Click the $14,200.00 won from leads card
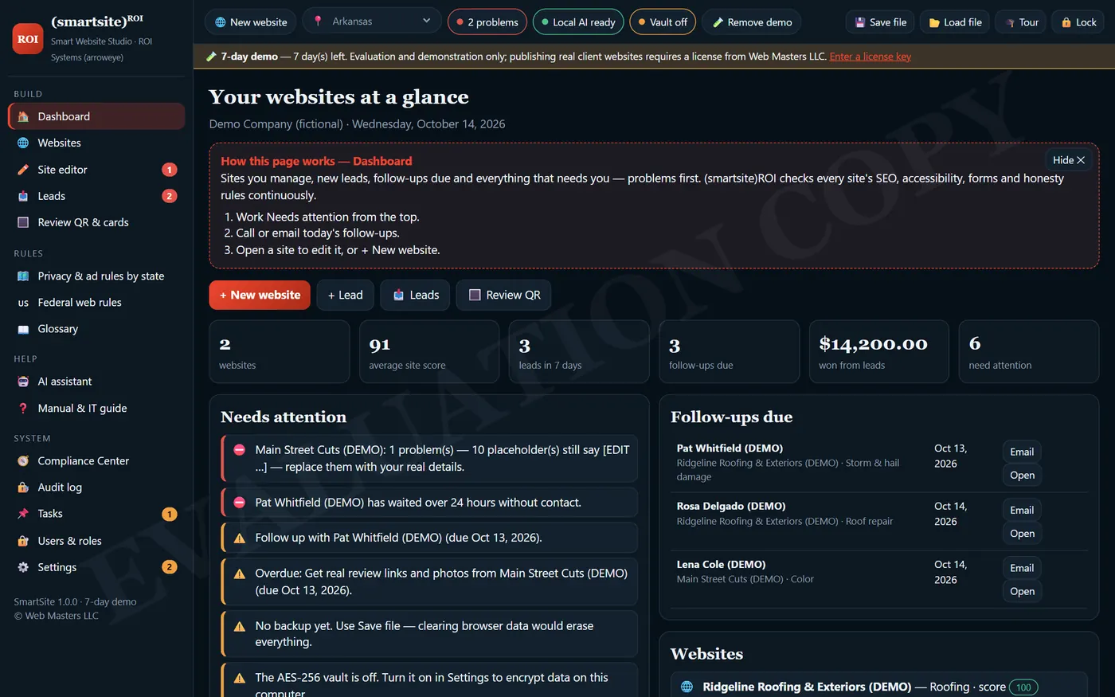 tap(879, 351)
